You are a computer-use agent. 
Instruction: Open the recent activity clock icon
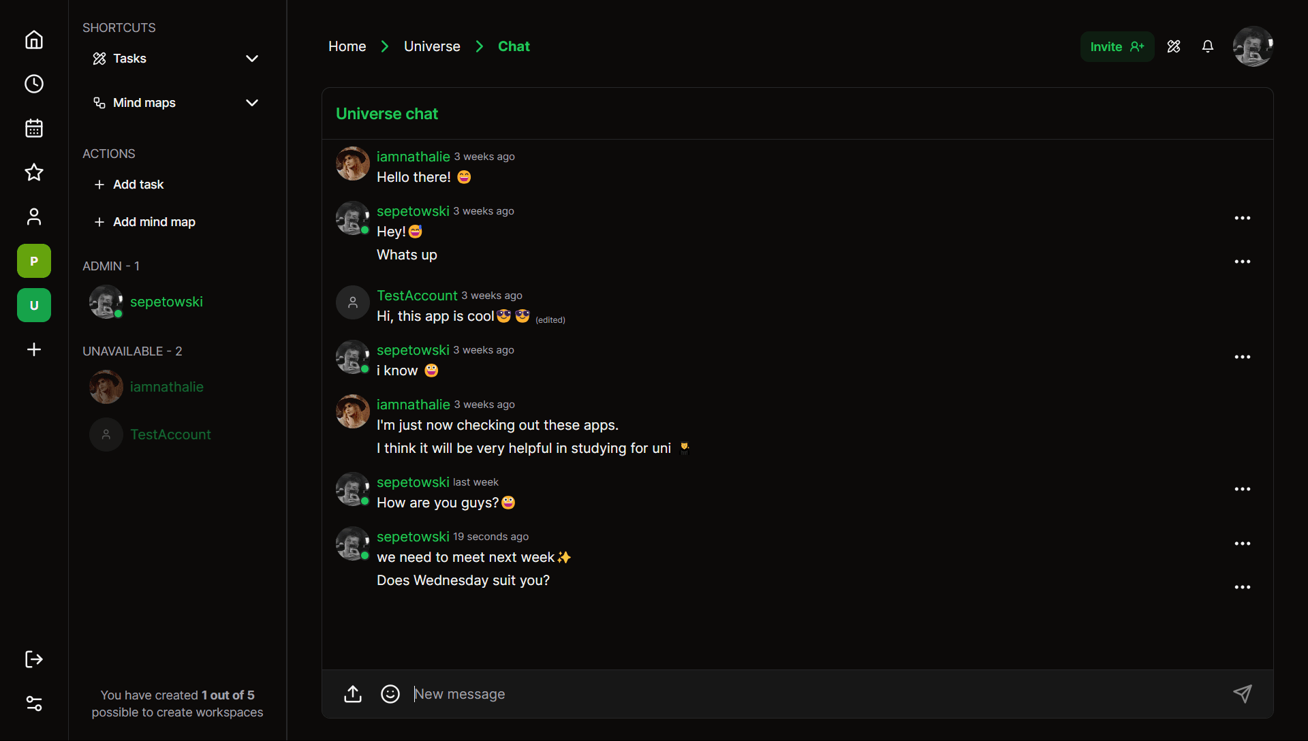coord(34,84)
